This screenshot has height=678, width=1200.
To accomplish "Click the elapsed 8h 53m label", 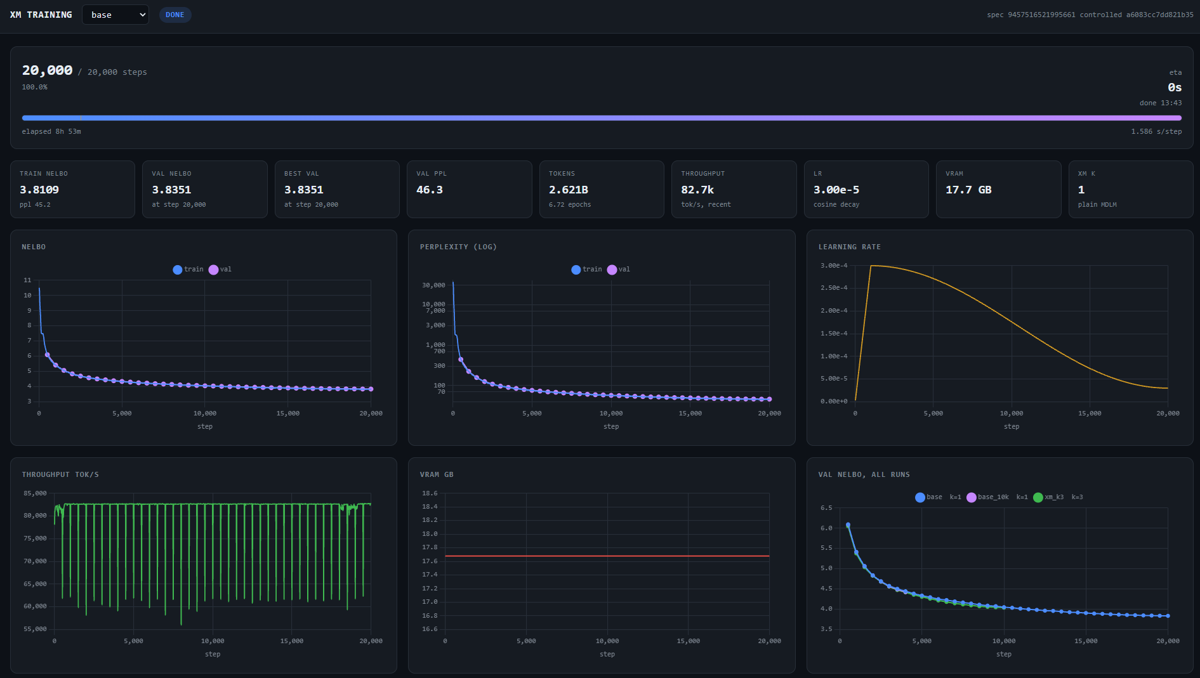I will point(51,132).
